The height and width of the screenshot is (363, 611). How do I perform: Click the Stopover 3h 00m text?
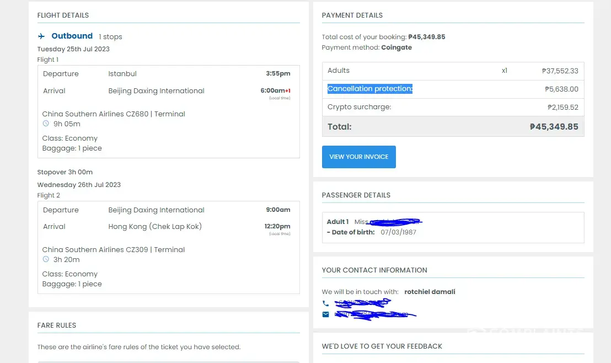(65, 172)
